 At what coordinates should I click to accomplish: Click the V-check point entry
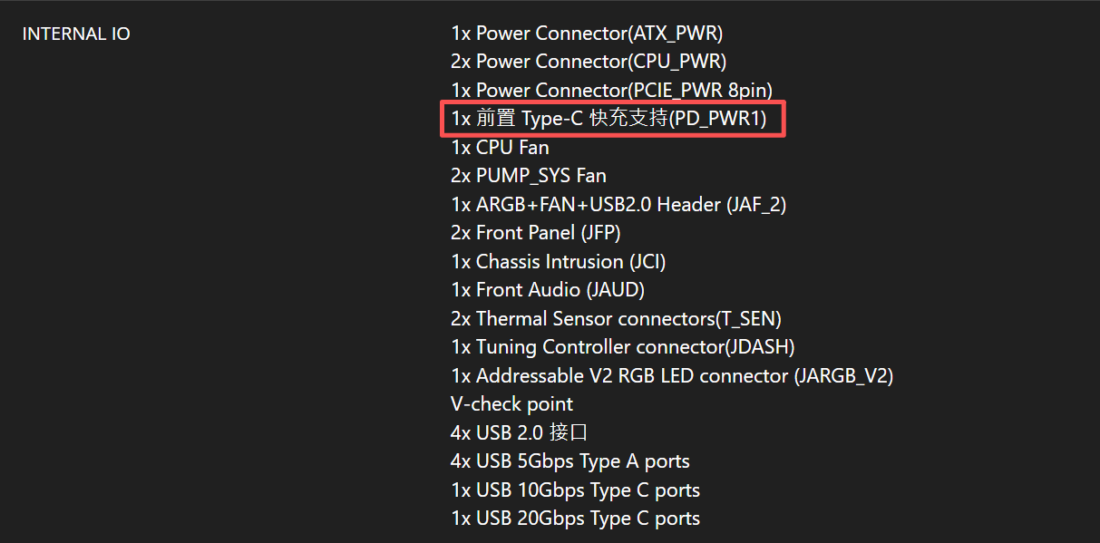(512, 404)
